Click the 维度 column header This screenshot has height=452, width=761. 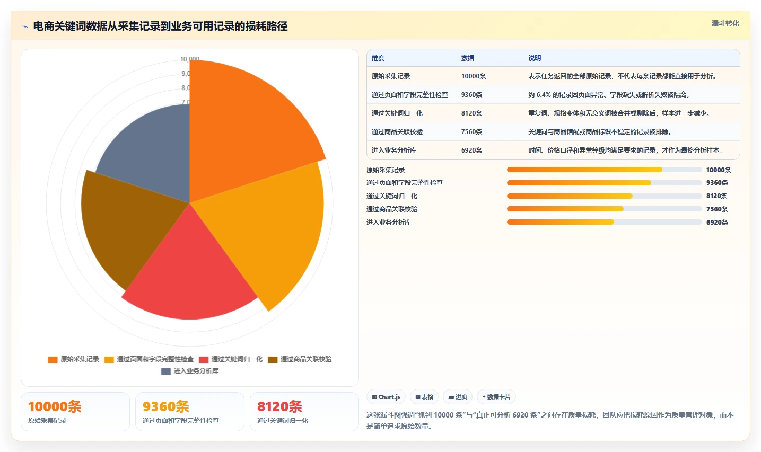(x=378, y=58)
